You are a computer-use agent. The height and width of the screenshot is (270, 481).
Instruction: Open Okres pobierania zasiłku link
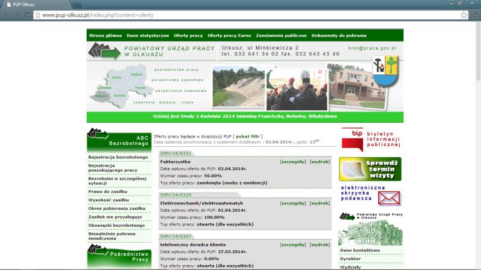coord(117,209)
